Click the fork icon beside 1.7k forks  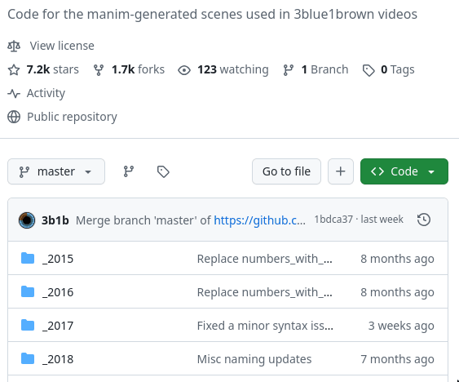[x=99, y=69]
